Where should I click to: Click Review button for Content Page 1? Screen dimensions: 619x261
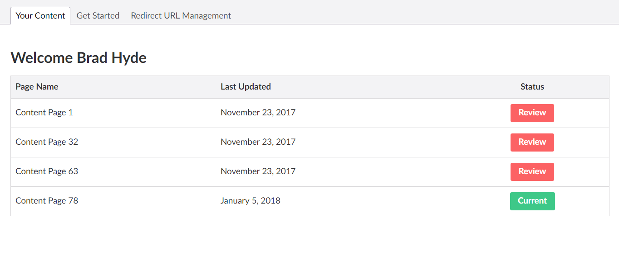(532, 113)
